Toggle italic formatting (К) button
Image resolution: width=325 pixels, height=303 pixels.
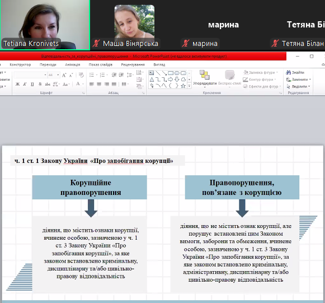[25, 84]
